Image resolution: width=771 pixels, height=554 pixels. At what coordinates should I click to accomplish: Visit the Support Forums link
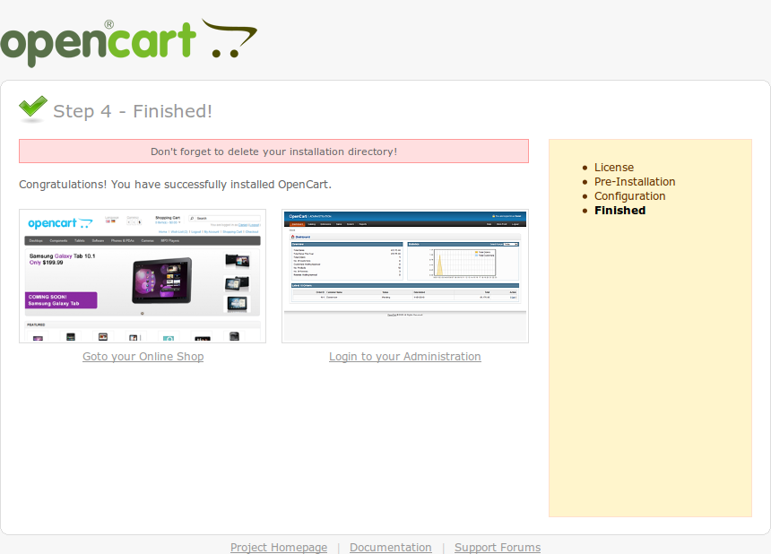point(498,547)
